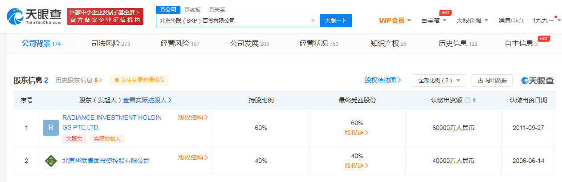This screenshot has width=562, height=182.
Task: Expand the 天眼企服 dropdown menu
Action: [472, 20]
